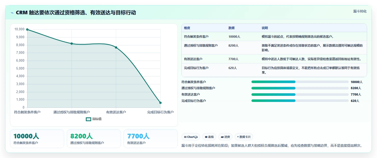Image resolution: width=377 pixels, height=158 pixels.
Task: Click the chart title about CRM 触达
Action: [x=76, y=13]
